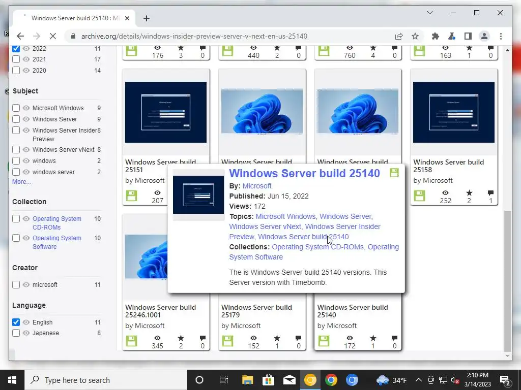Viewport: 521px width, 390px height.
Task: Open the 2:10 PM clock and date
Action: (x=477, y=380)
